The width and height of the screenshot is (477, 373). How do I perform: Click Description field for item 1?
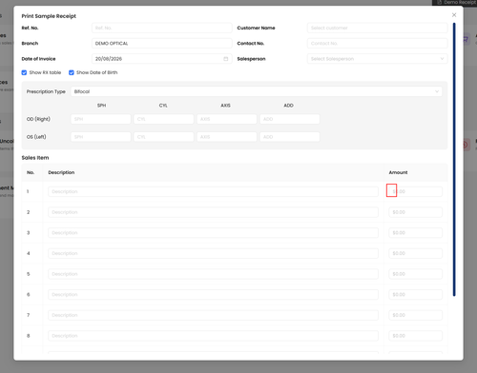213,191
